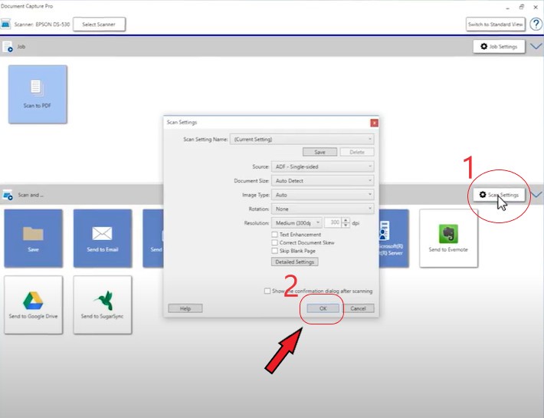The height and width of the screenshot is (418, 544).
Task: Click the Detailed Settings button
Action: point(295,262)
